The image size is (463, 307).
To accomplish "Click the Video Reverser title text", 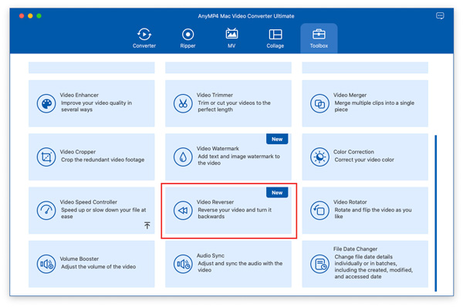I will 215,202.
